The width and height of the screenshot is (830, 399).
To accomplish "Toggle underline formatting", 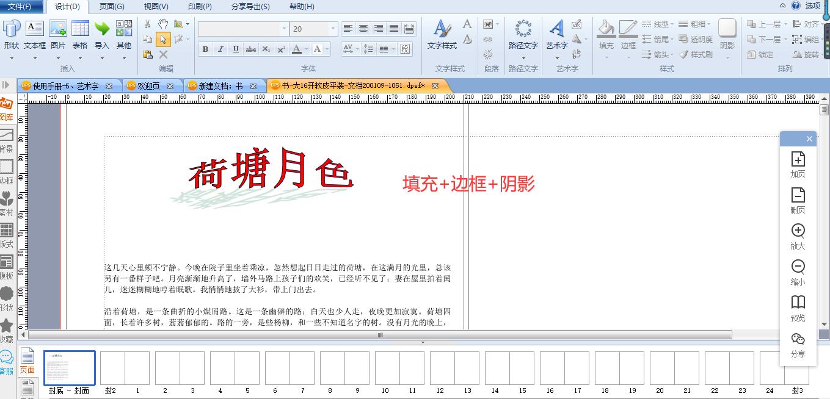I will pos(236,49).
